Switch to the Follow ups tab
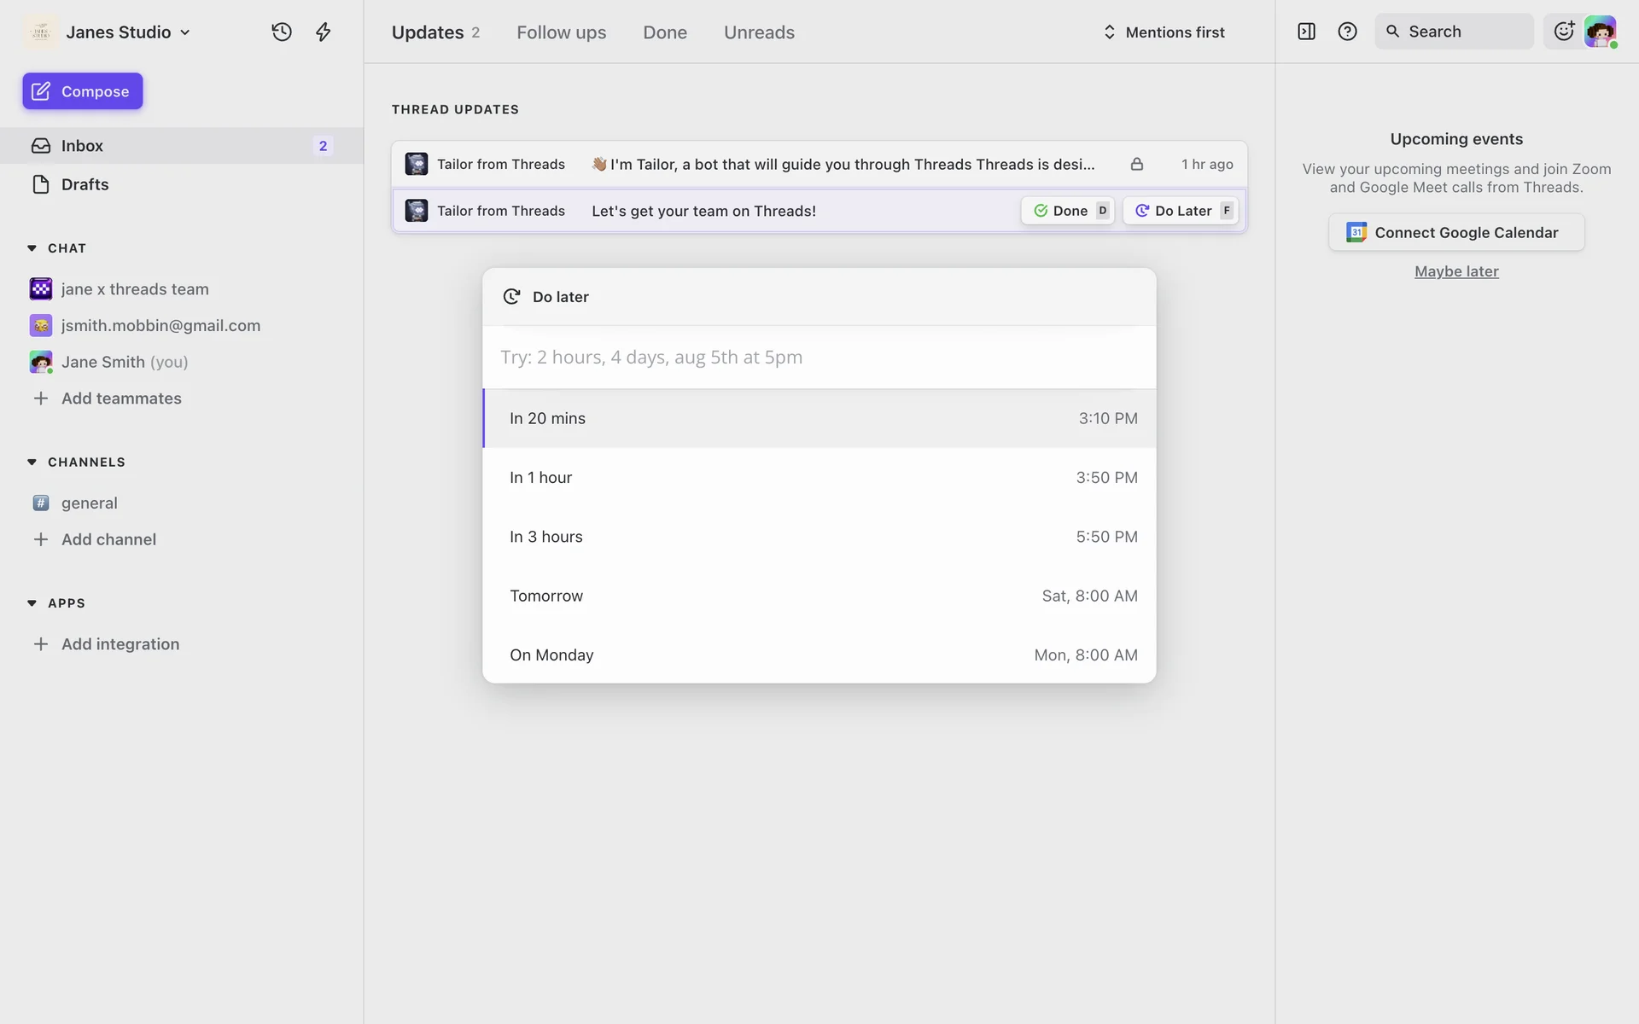This screenshot has height=1024, width=1639. (x=561, y=32)
